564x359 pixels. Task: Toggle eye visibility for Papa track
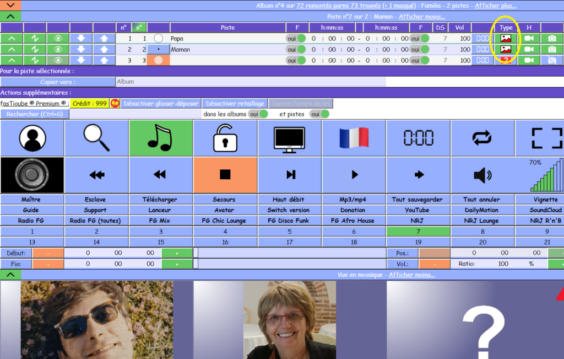click(x=58, y=39)
